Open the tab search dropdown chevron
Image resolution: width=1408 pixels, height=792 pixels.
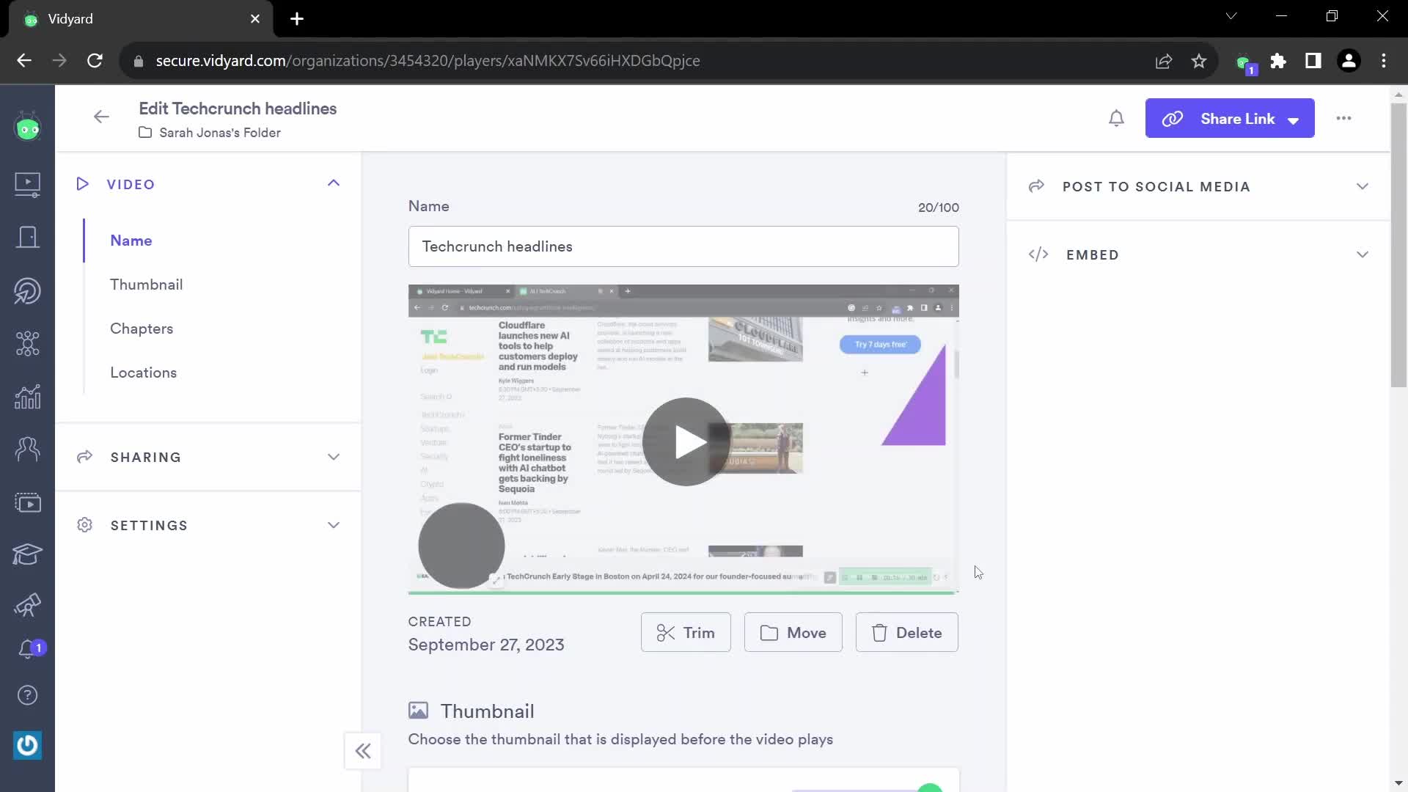pyautogui.click(x=1231, y=16)
